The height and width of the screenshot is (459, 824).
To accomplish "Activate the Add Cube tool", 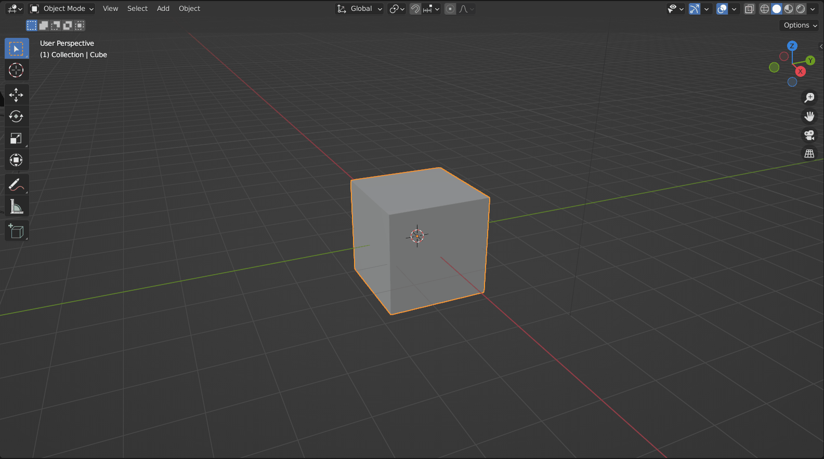I will (x=17, y=231).
